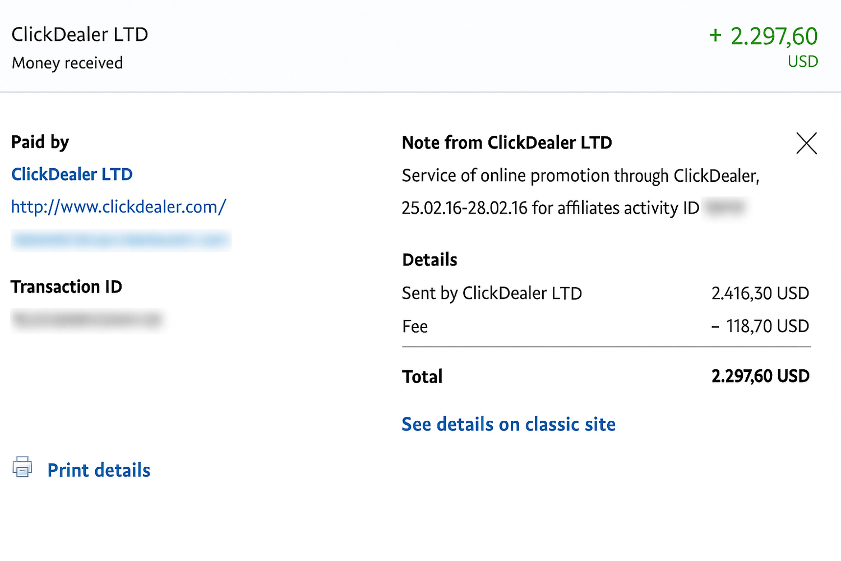Click the Transaction ID heading
This screenshot has width=841, height=561.
pos(66,287)
